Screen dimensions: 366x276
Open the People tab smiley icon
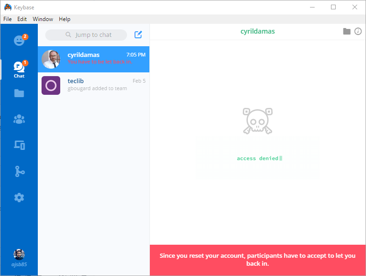[19, 41]
